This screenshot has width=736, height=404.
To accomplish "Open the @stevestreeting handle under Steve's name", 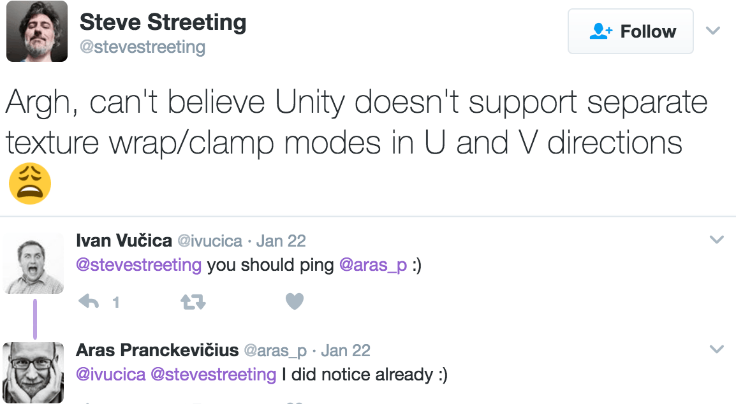I will pyautogui.click(x=143, y=47).
